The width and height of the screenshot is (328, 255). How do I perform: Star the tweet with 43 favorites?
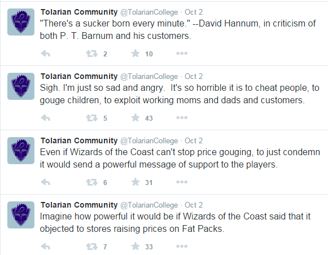point(135,118)
